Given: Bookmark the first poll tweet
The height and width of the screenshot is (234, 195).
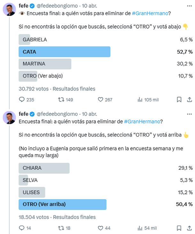Looking at the screenshot, I should click(x=179, y=100).
